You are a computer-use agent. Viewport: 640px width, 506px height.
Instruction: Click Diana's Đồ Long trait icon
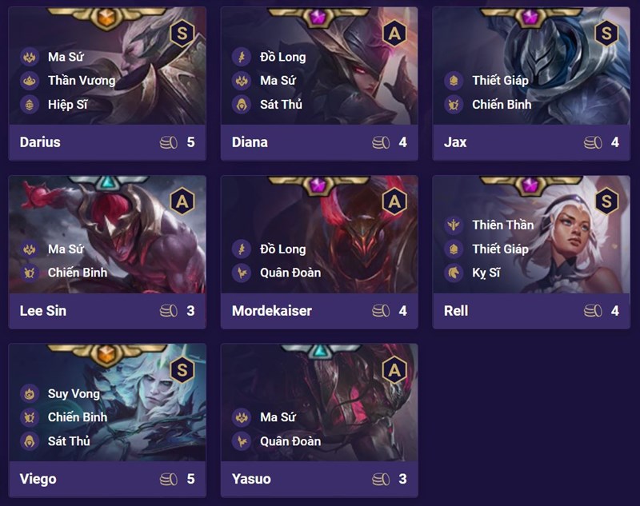242,57
